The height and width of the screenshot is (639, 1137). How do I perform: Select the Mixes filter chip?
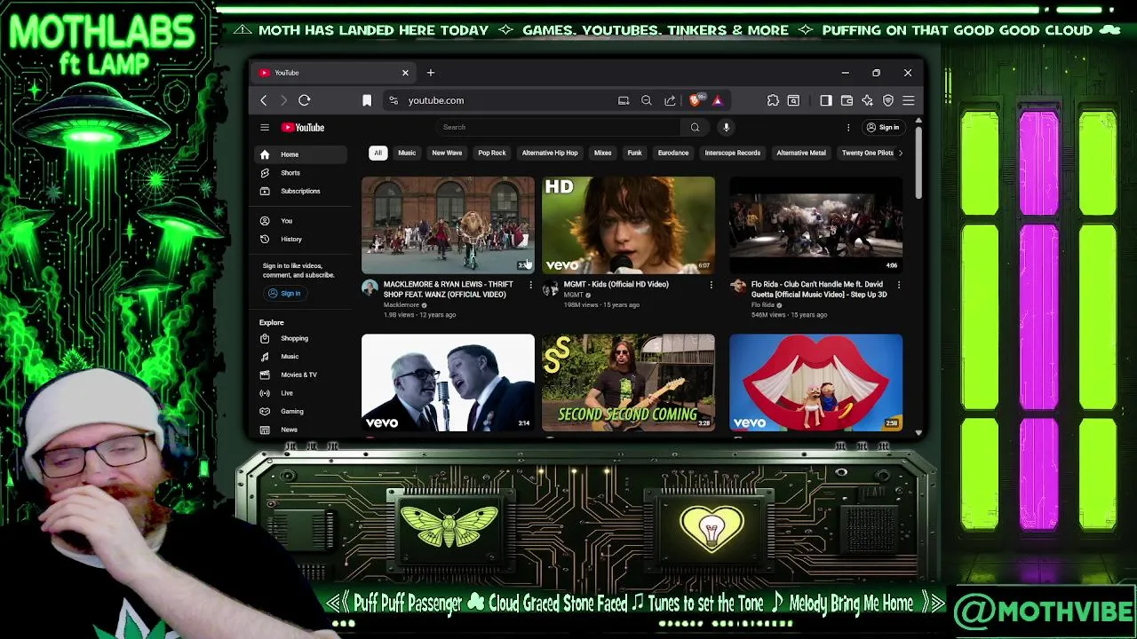tap(602, 153)
